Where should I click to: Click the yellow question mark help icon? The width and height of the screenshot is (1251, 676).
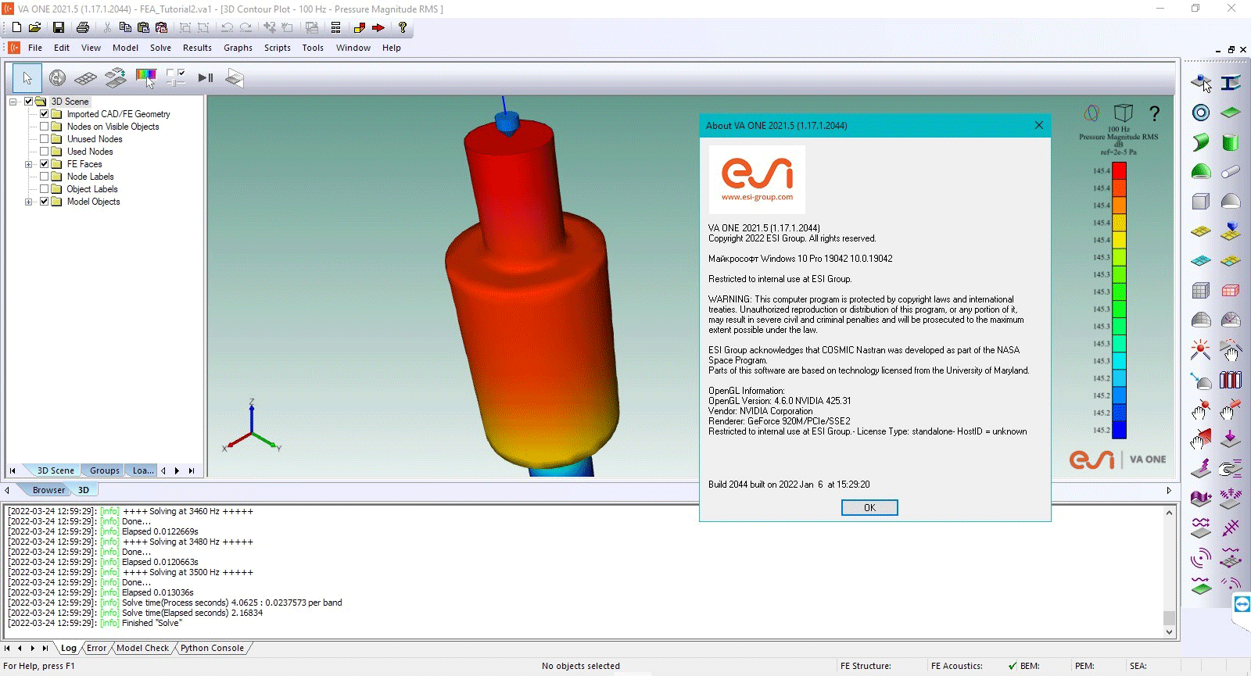(403, 27)
